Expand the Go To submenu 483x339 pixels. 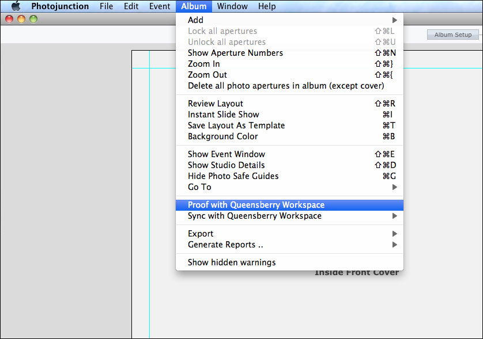click(x=289, y=187)
